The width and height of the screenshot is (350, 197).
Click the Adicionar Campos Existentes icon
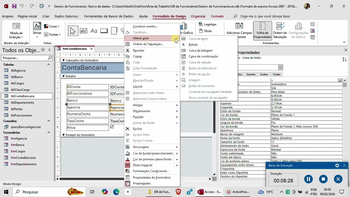[239, 26]
